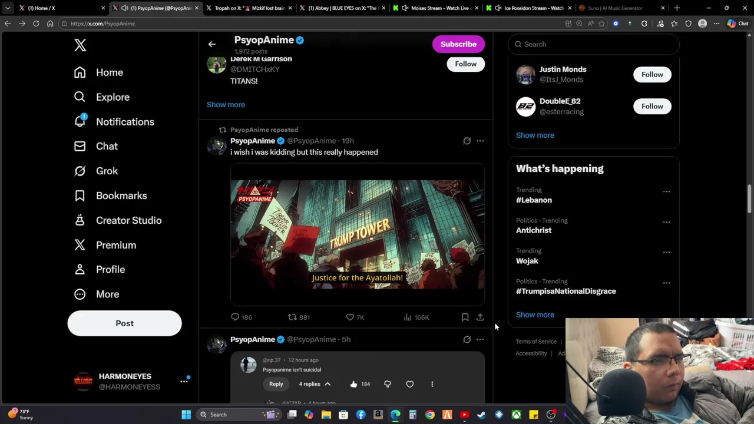754x424 pixels.
Task: Heart the rip.37 comment
Action: coord(410,384)
